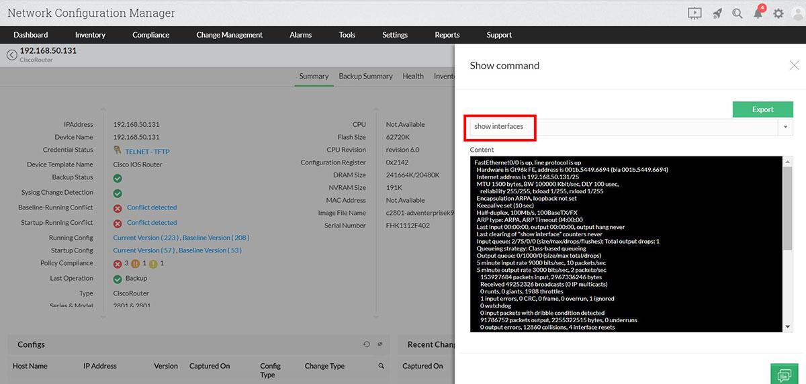Open user profile avatar
The width and height of the screenshot is (806, 384).
click(797, 13)
